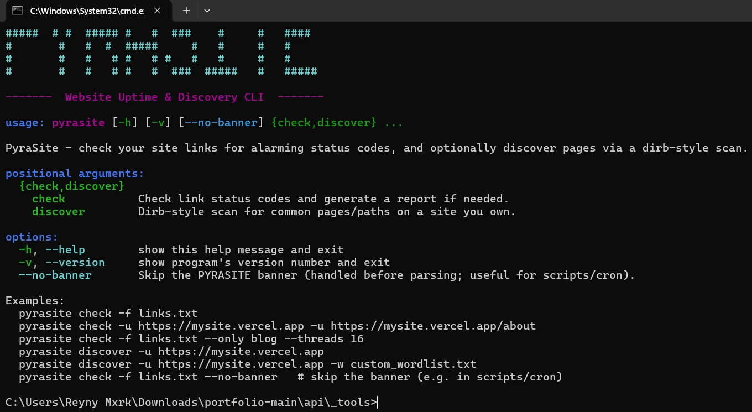
Task: Click the 'positional arguments:' heading
Action: (x=75, y=173)
